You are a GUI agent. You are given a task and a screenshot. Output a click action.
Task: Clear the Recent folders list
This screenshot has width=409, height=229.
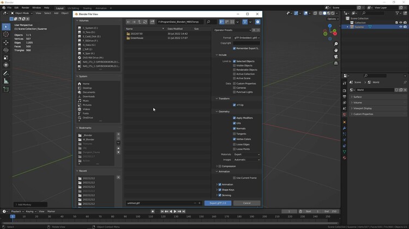tap(118, 177)
